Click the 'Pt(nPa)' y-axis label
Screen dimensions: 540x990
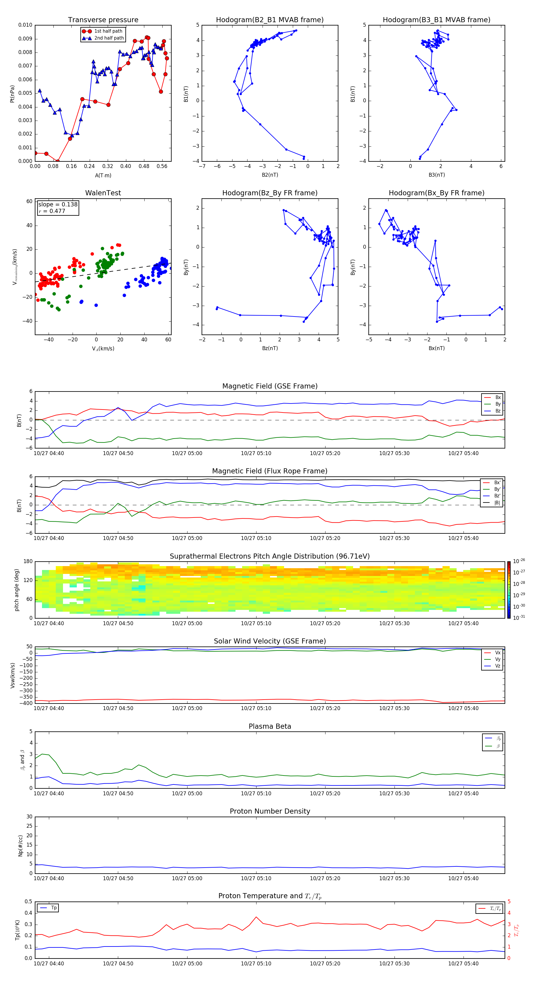click(12, 93)
